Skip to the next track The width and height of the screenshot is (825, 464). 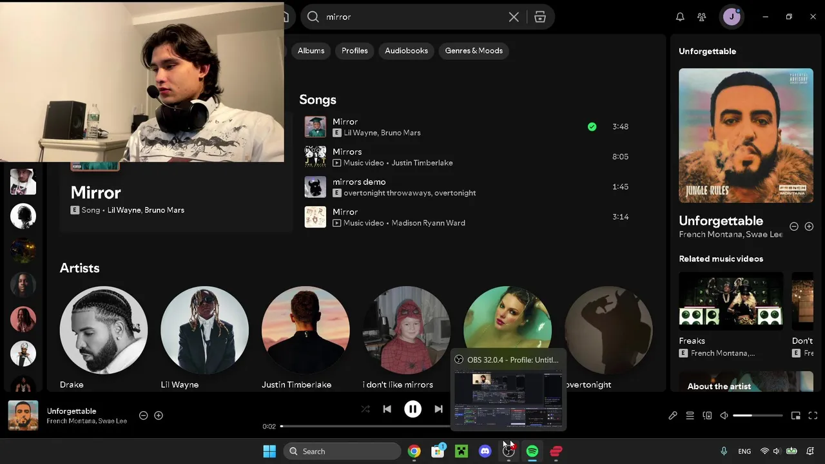(438, 409)
